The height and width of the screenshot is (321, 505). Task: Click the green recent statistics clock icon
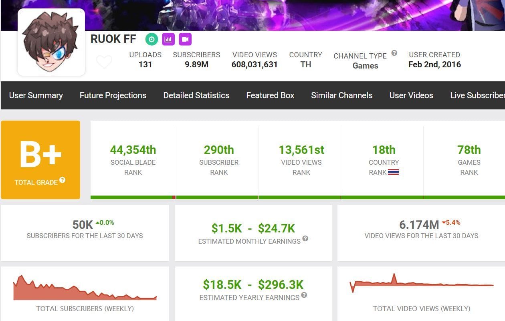pyautogui.click(x=152, y=39)
